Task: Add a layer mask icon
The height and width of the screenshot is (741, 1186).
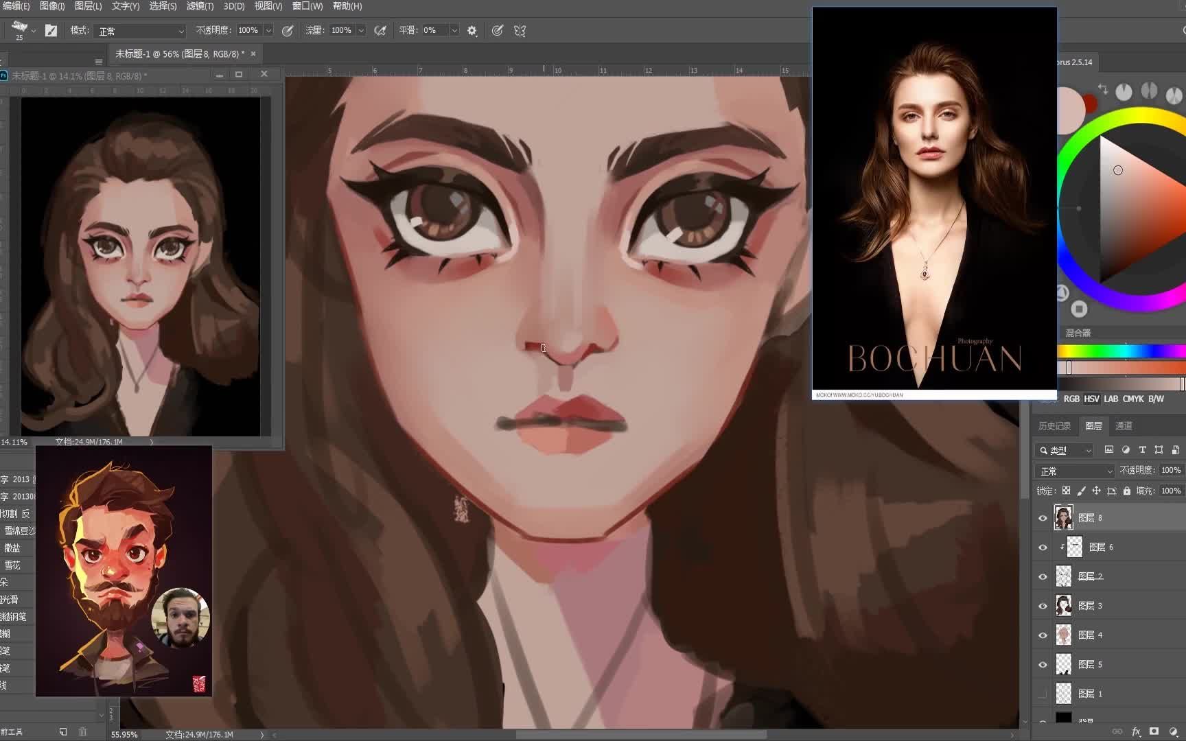Action: (1154, 731)
